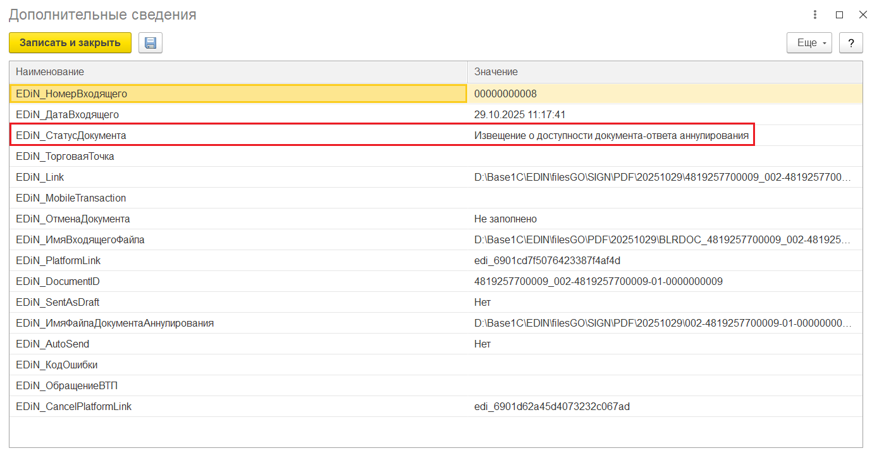
Task: Open the three-dot window menu
Action: coord(816,15)
